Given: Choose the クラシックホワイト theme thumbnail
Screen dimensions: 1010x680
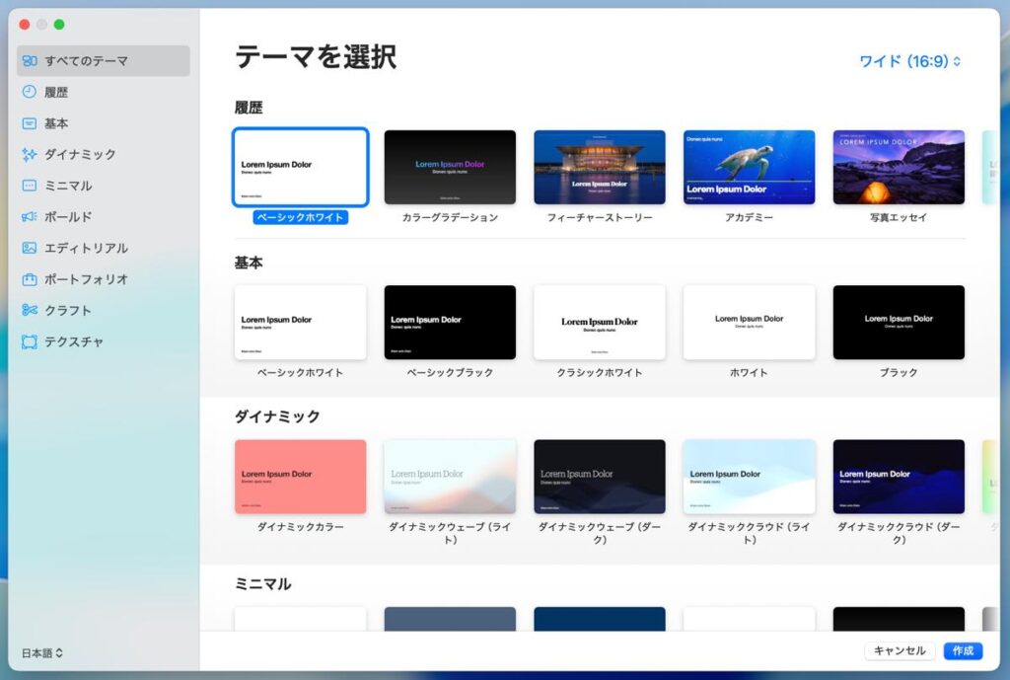Looking at the screenshot, I should pos(600,323).
